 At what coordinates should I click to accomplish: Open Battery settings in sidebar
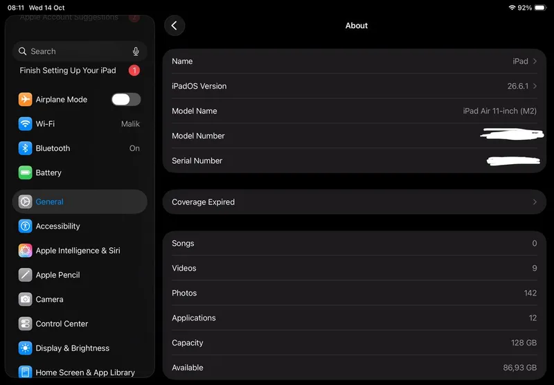80,172
